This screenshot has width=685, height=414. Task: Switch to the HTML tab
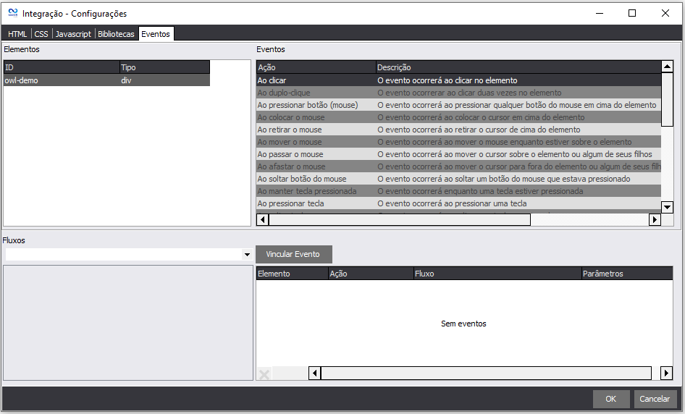tap(17, 34)
